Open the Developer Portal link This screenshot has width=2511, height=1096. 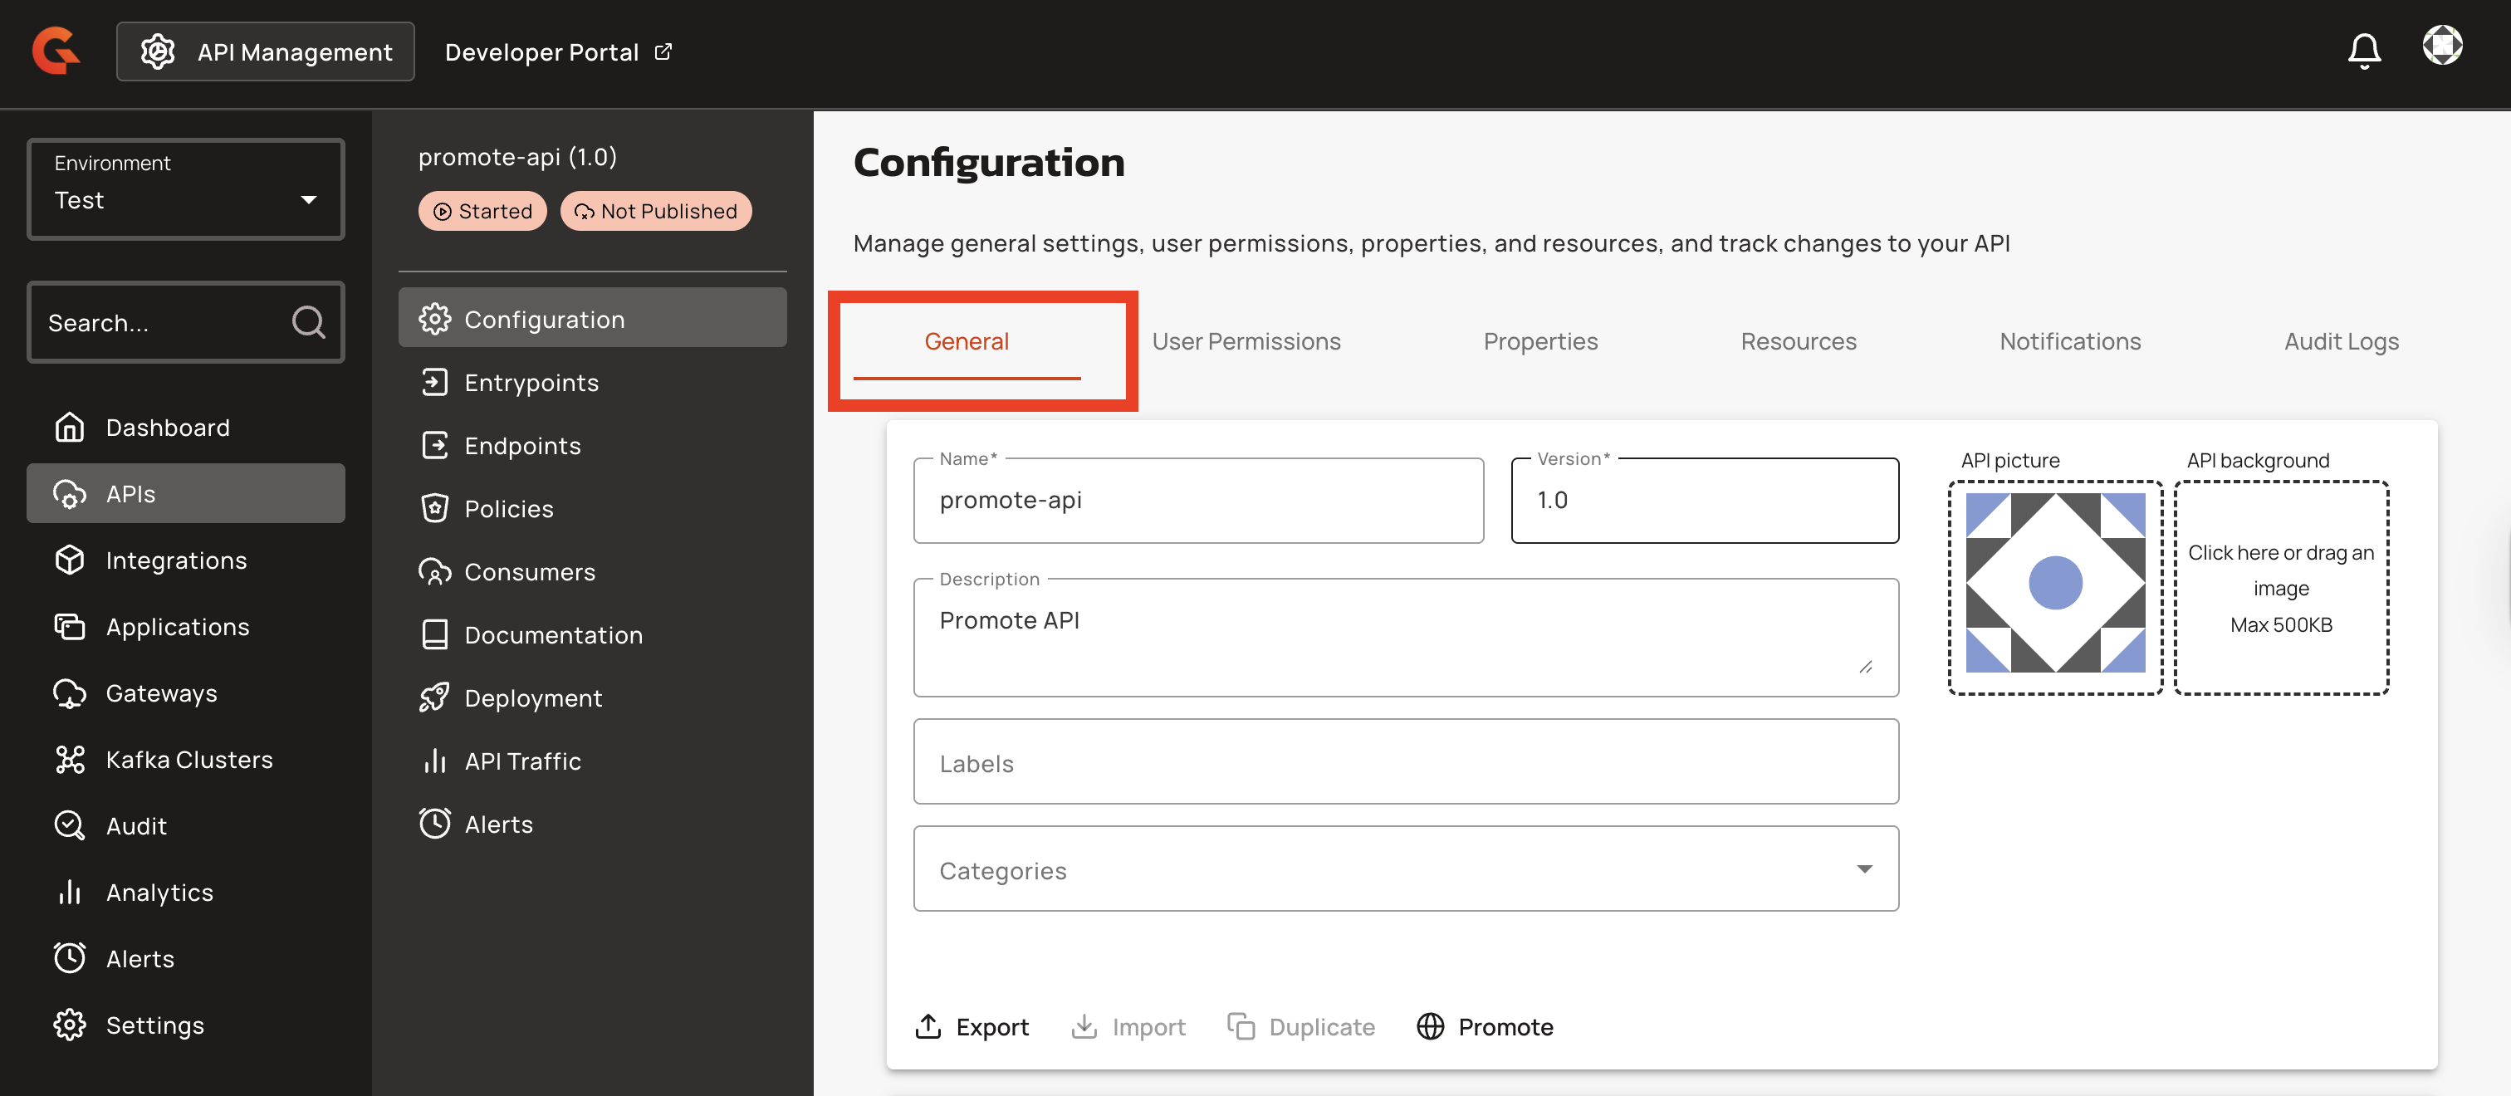(557, 51)
